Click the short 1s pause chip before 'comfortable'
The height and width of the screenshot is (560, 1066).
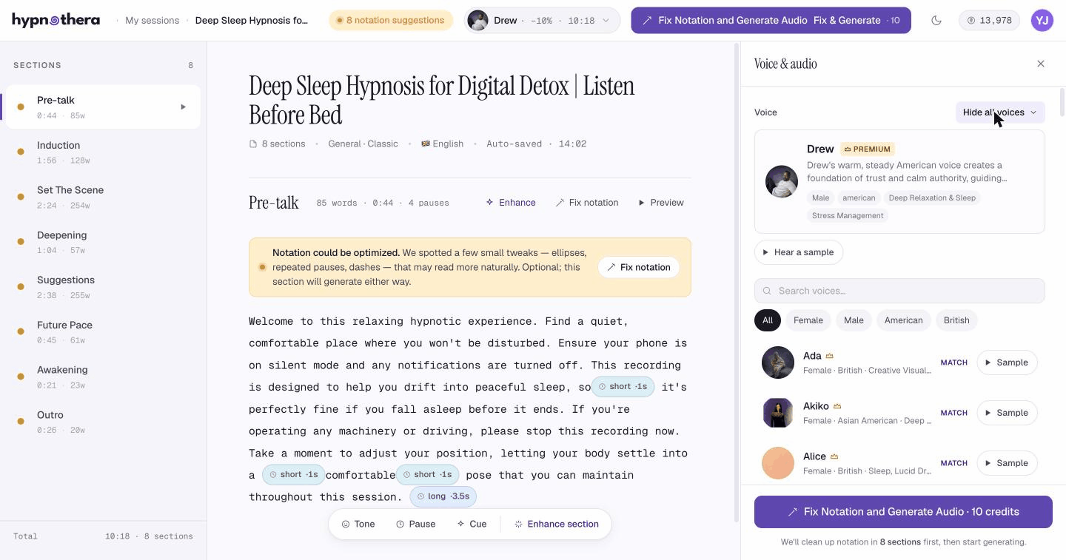click(293, 475)
